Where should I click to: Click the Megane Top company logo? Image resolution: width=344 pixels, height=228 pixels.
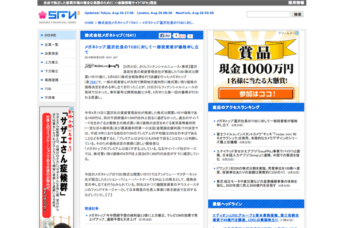pos(102,66)
